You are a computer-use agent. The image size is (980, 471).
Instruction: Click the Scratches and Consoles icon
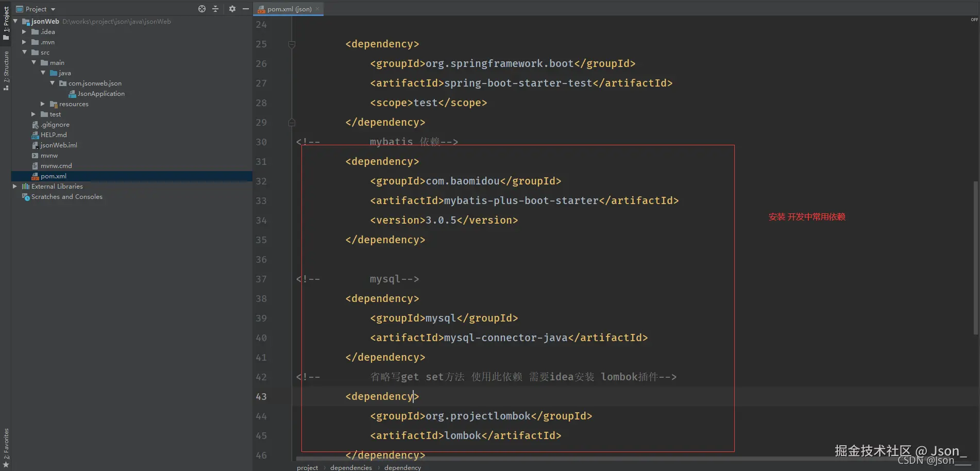(26, 197)
